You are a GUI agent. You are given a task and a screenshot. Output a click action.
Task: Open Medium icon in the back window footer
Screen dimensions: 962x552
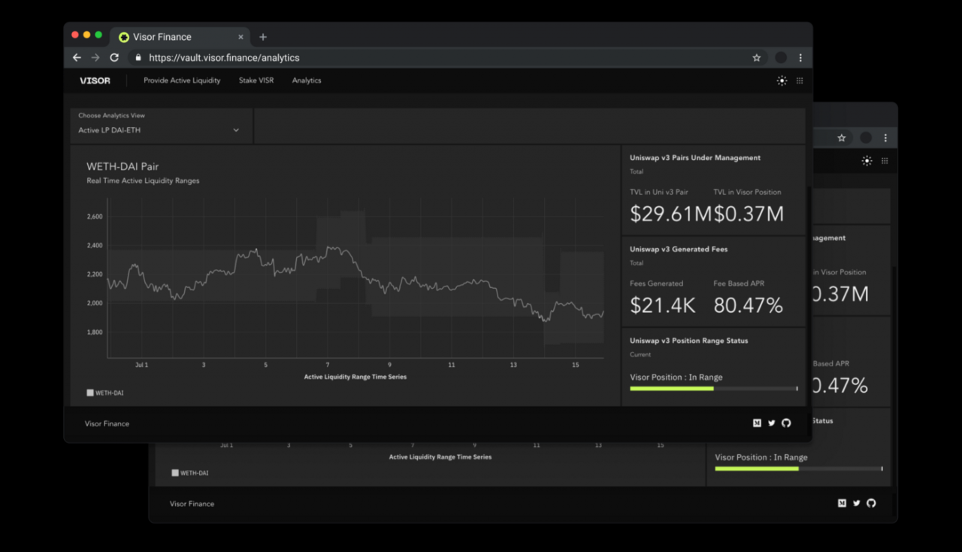point(842,503)
